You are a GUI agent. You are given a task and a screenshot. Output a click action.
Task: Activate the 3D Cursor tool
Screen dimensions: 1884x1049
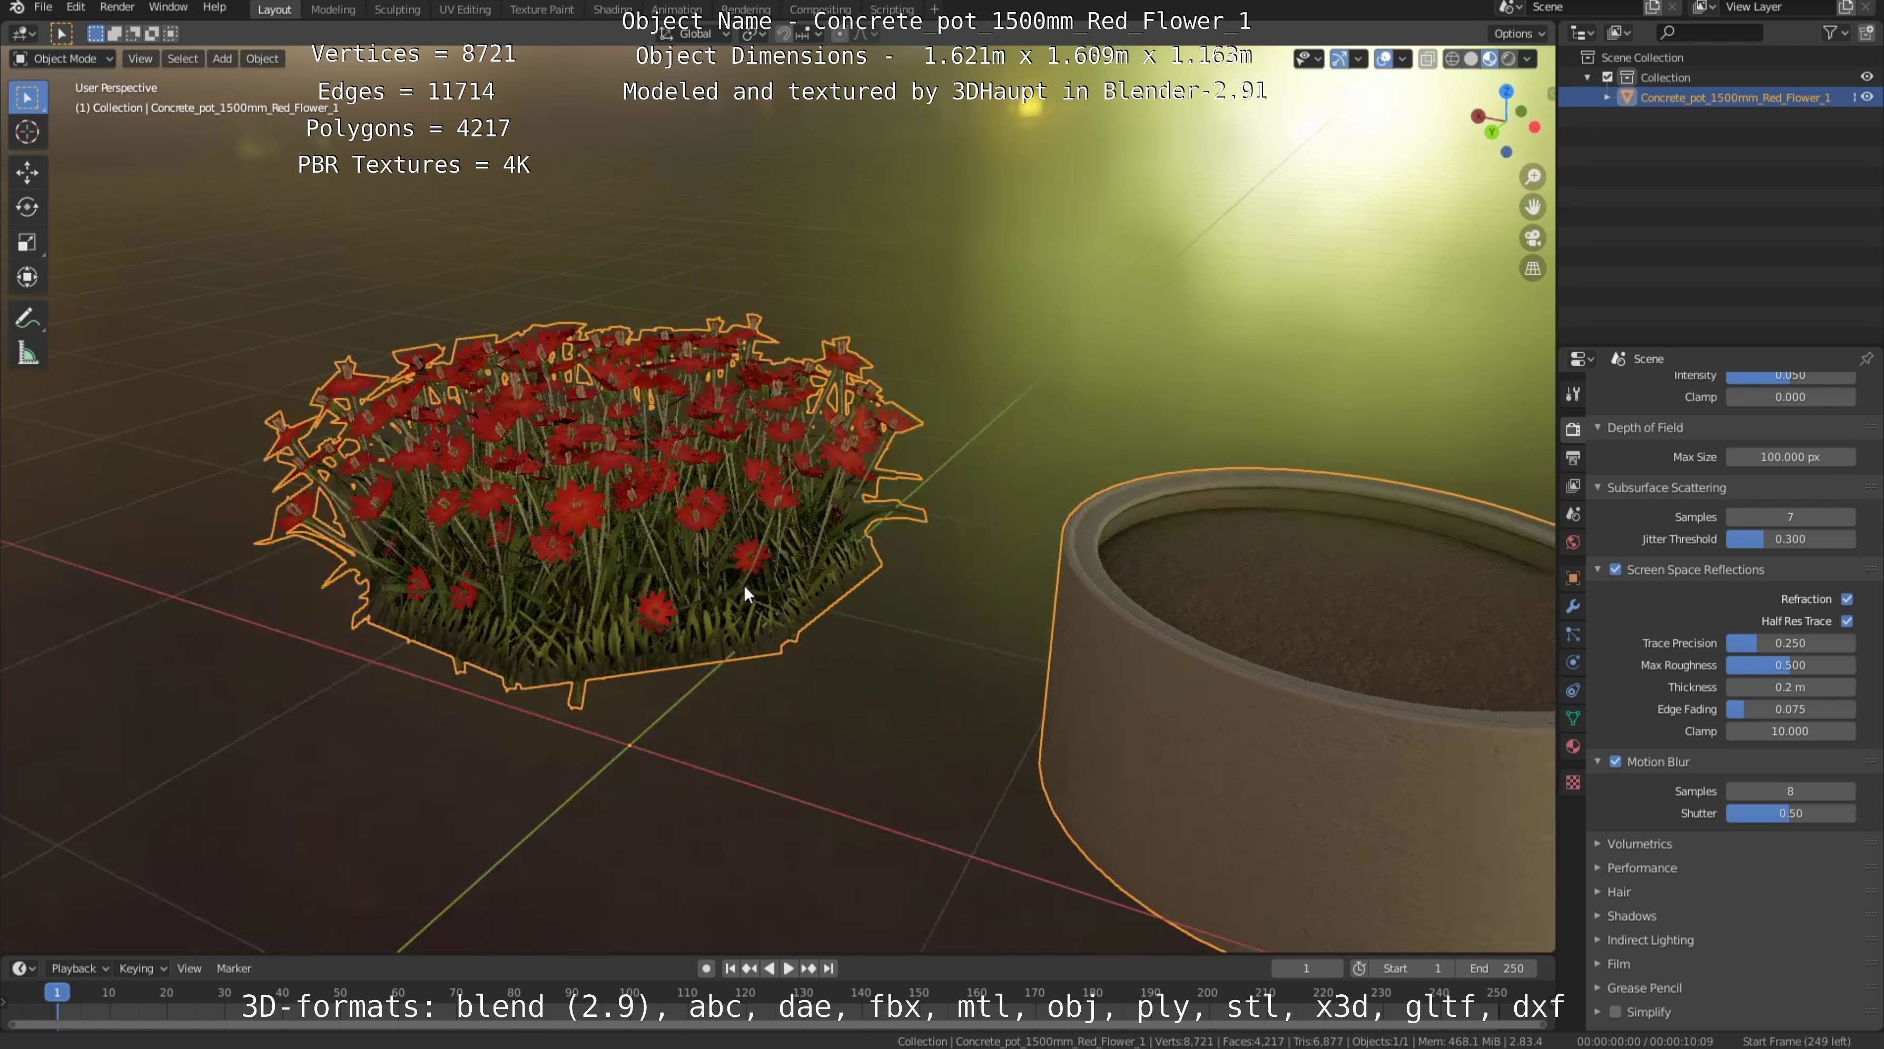[28, 132]
